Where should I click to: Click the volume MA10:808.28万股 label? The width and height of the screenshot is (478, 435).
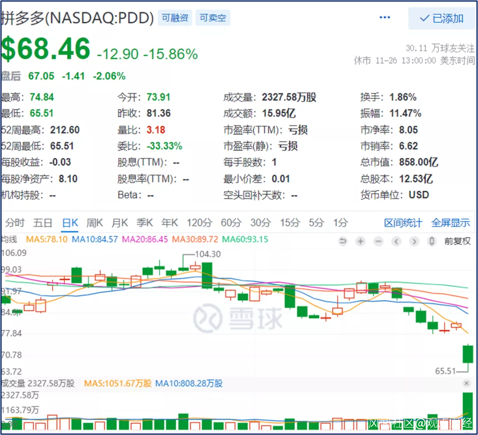pos(189,383)
